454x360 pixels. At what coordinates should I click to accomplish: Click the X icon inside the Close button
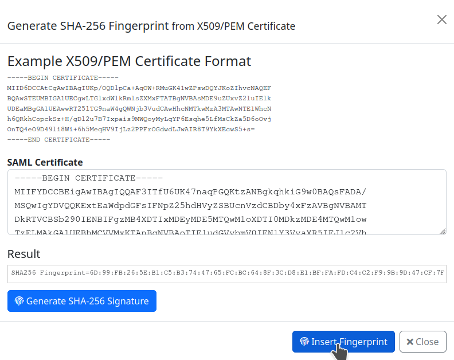(410, 342)
